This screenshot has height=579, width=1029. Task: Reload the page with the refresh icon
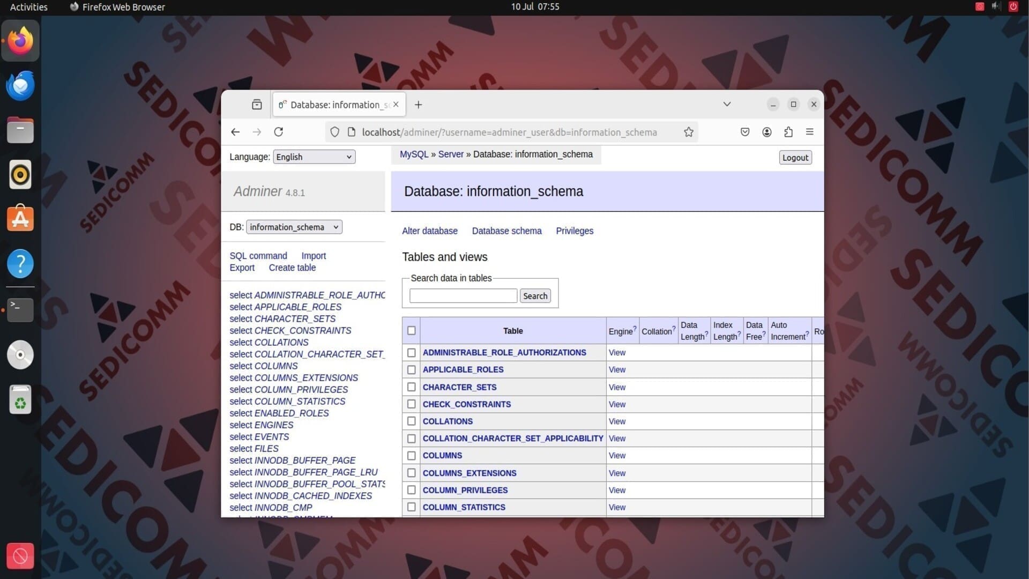[279, 132]
